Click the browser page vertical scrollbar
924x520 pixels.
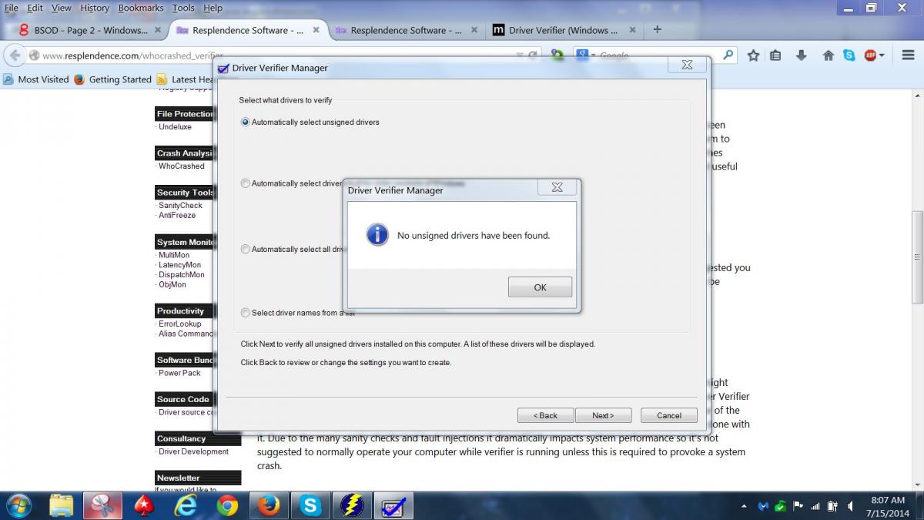click(918, 258)
